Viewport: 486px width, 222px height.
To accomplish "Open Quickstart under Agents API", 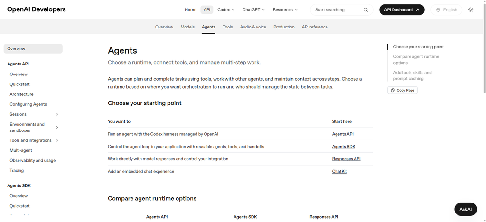I will (19, 84).
